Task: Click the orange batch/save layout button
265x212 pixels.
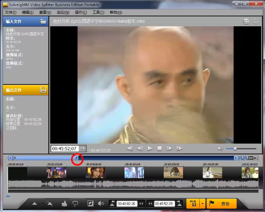Action: pos(193,204)
